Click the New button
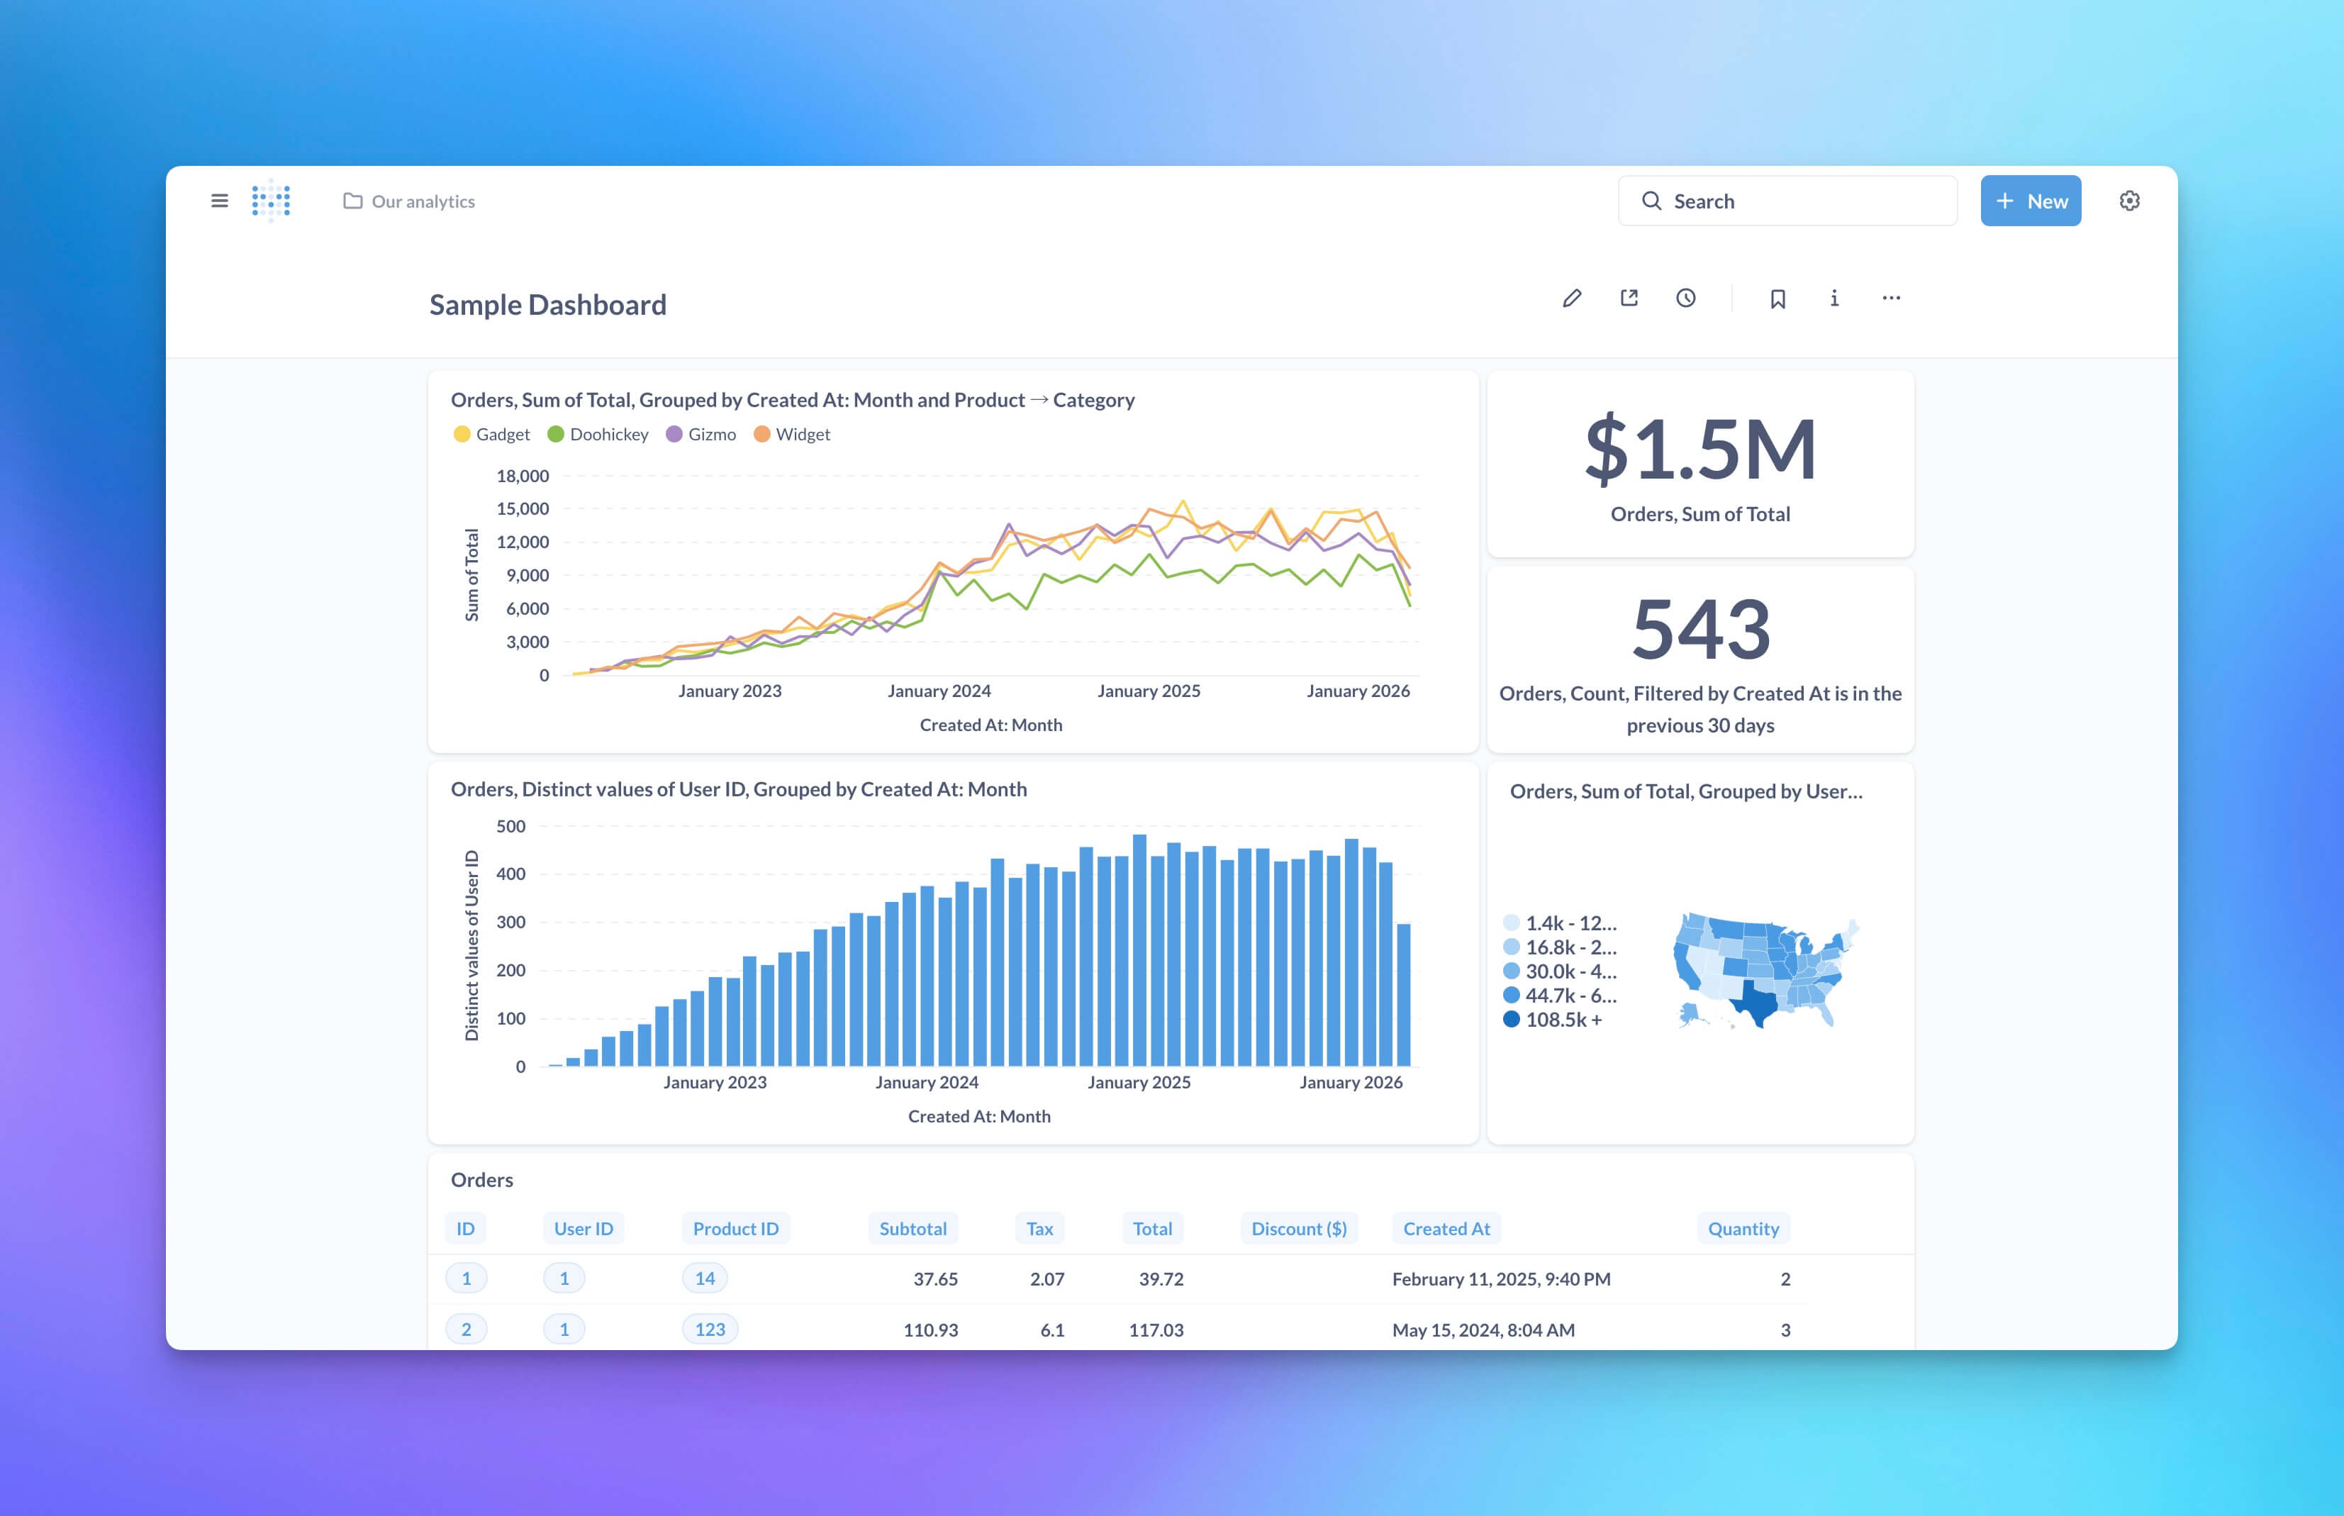Image resolution: width=2344 pixels, height=1516 pixels. click(x=2030, y=201)
